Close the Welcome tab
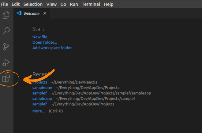 (x=45, y=13)
